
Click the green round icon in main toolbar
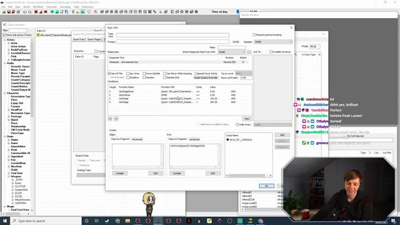click(x=52, y=12)
